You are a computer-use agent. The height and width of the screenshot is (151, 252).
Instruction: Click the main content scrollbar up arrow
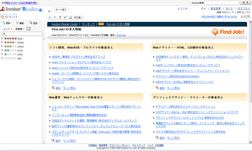pyautogui.click(x=250, y=22)
